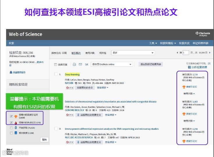Image resolution: width=214 pixels, height=157 pixels.
Task: Click the NATURE journal link
Action: click(x=69, y=83)
